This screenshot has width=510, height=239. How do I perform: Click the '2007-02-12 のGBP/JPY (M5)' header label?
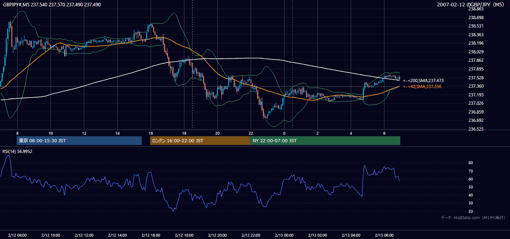(471, 4)
